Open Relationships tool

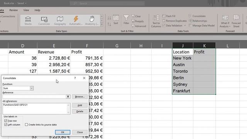198,21
